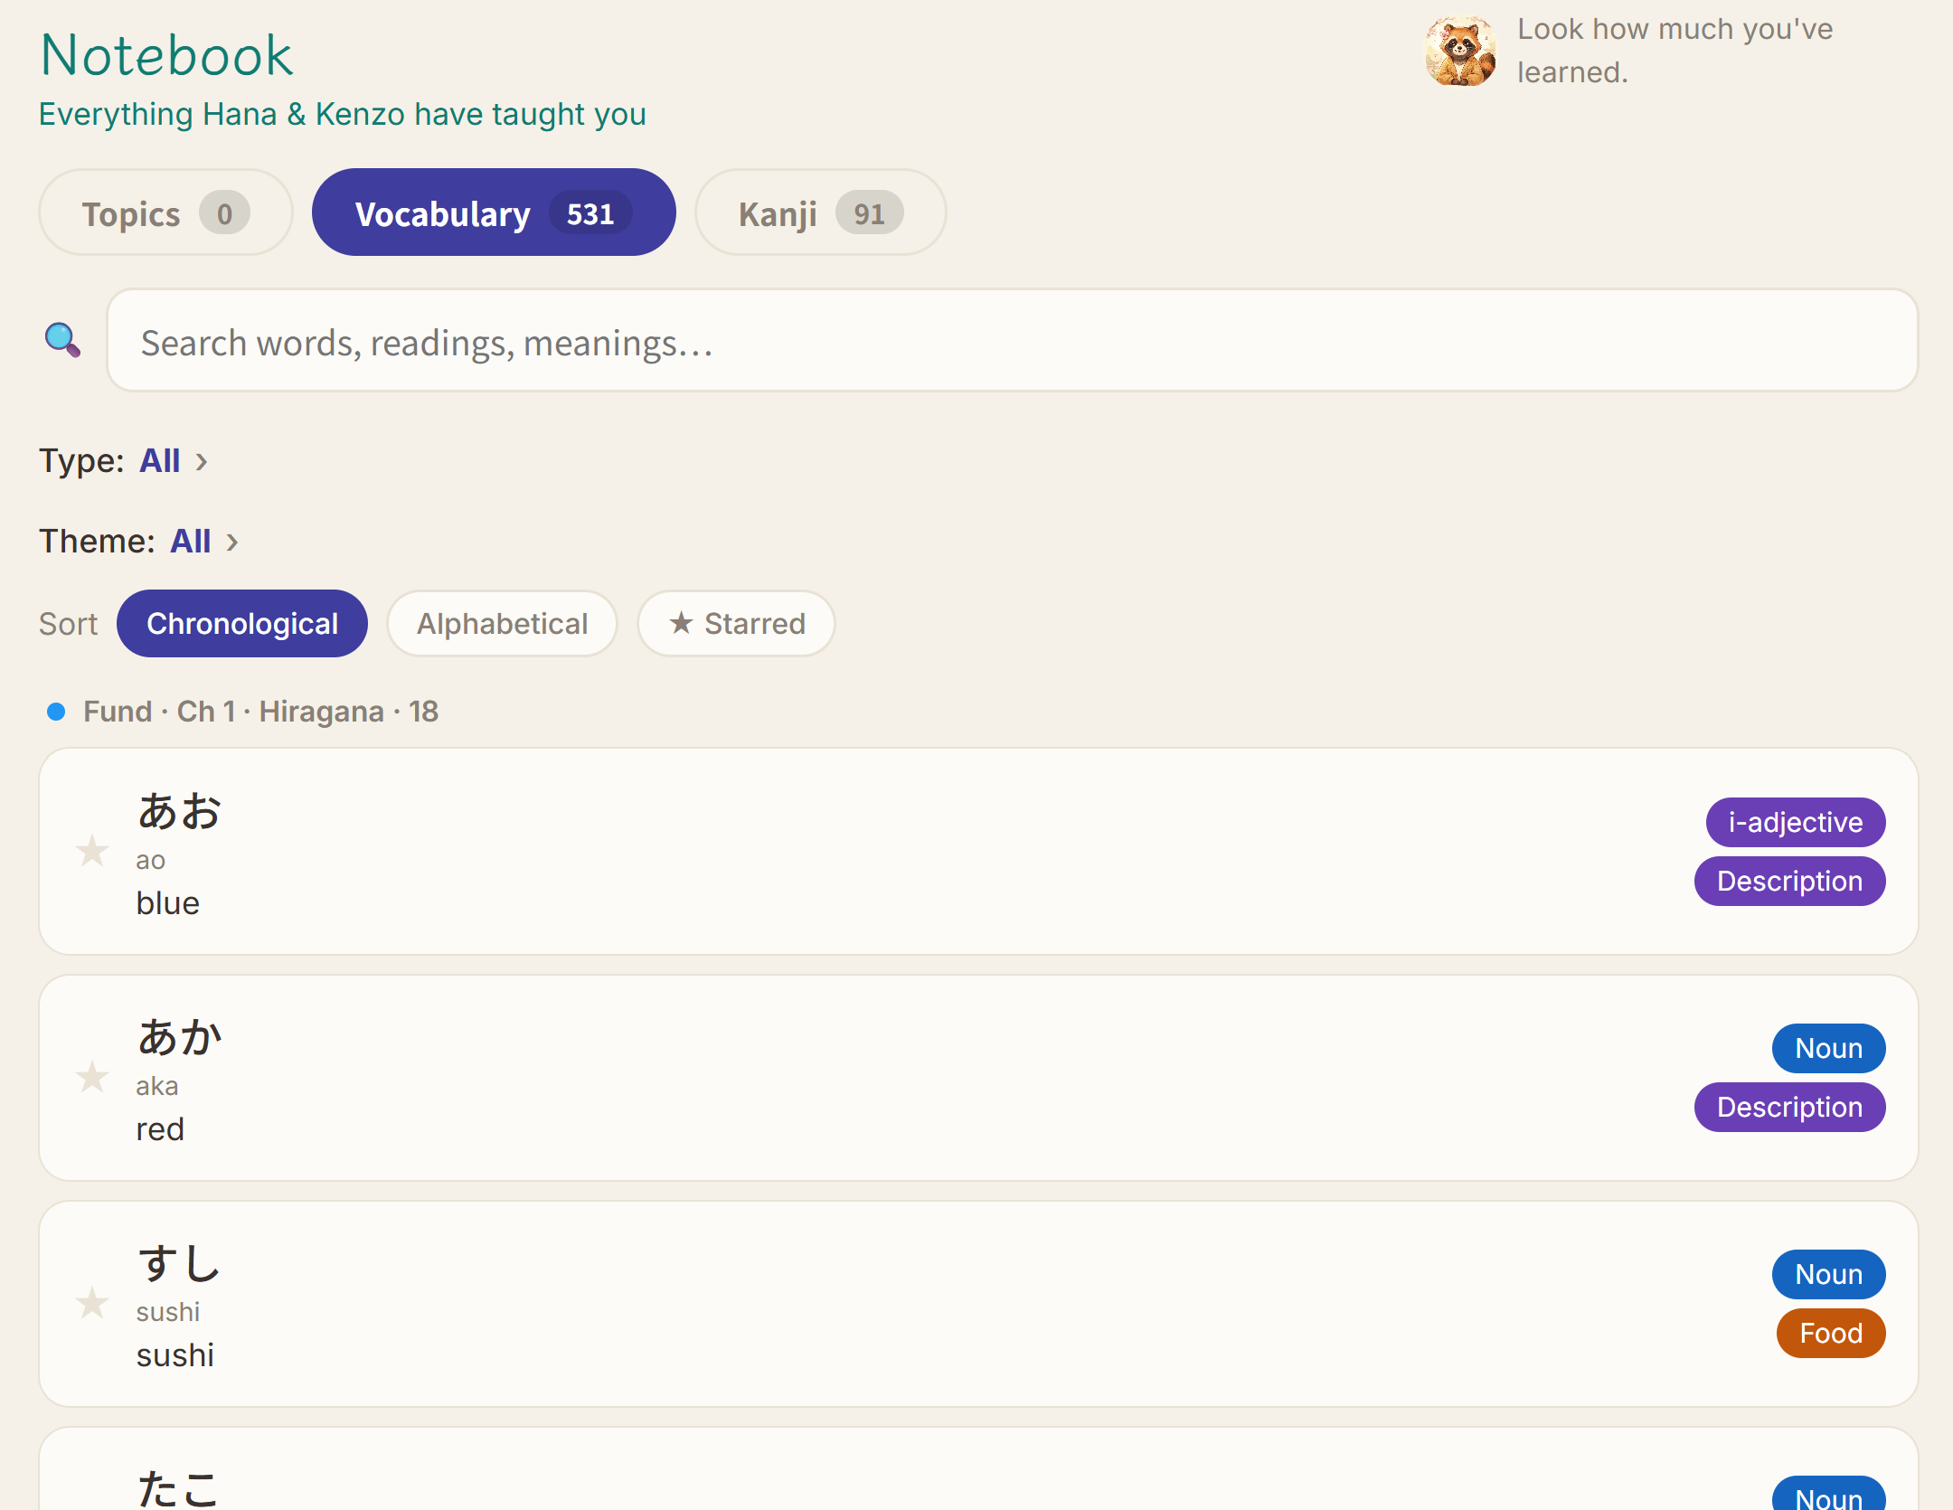Click the "Look how much you've learned" message

1675,51
